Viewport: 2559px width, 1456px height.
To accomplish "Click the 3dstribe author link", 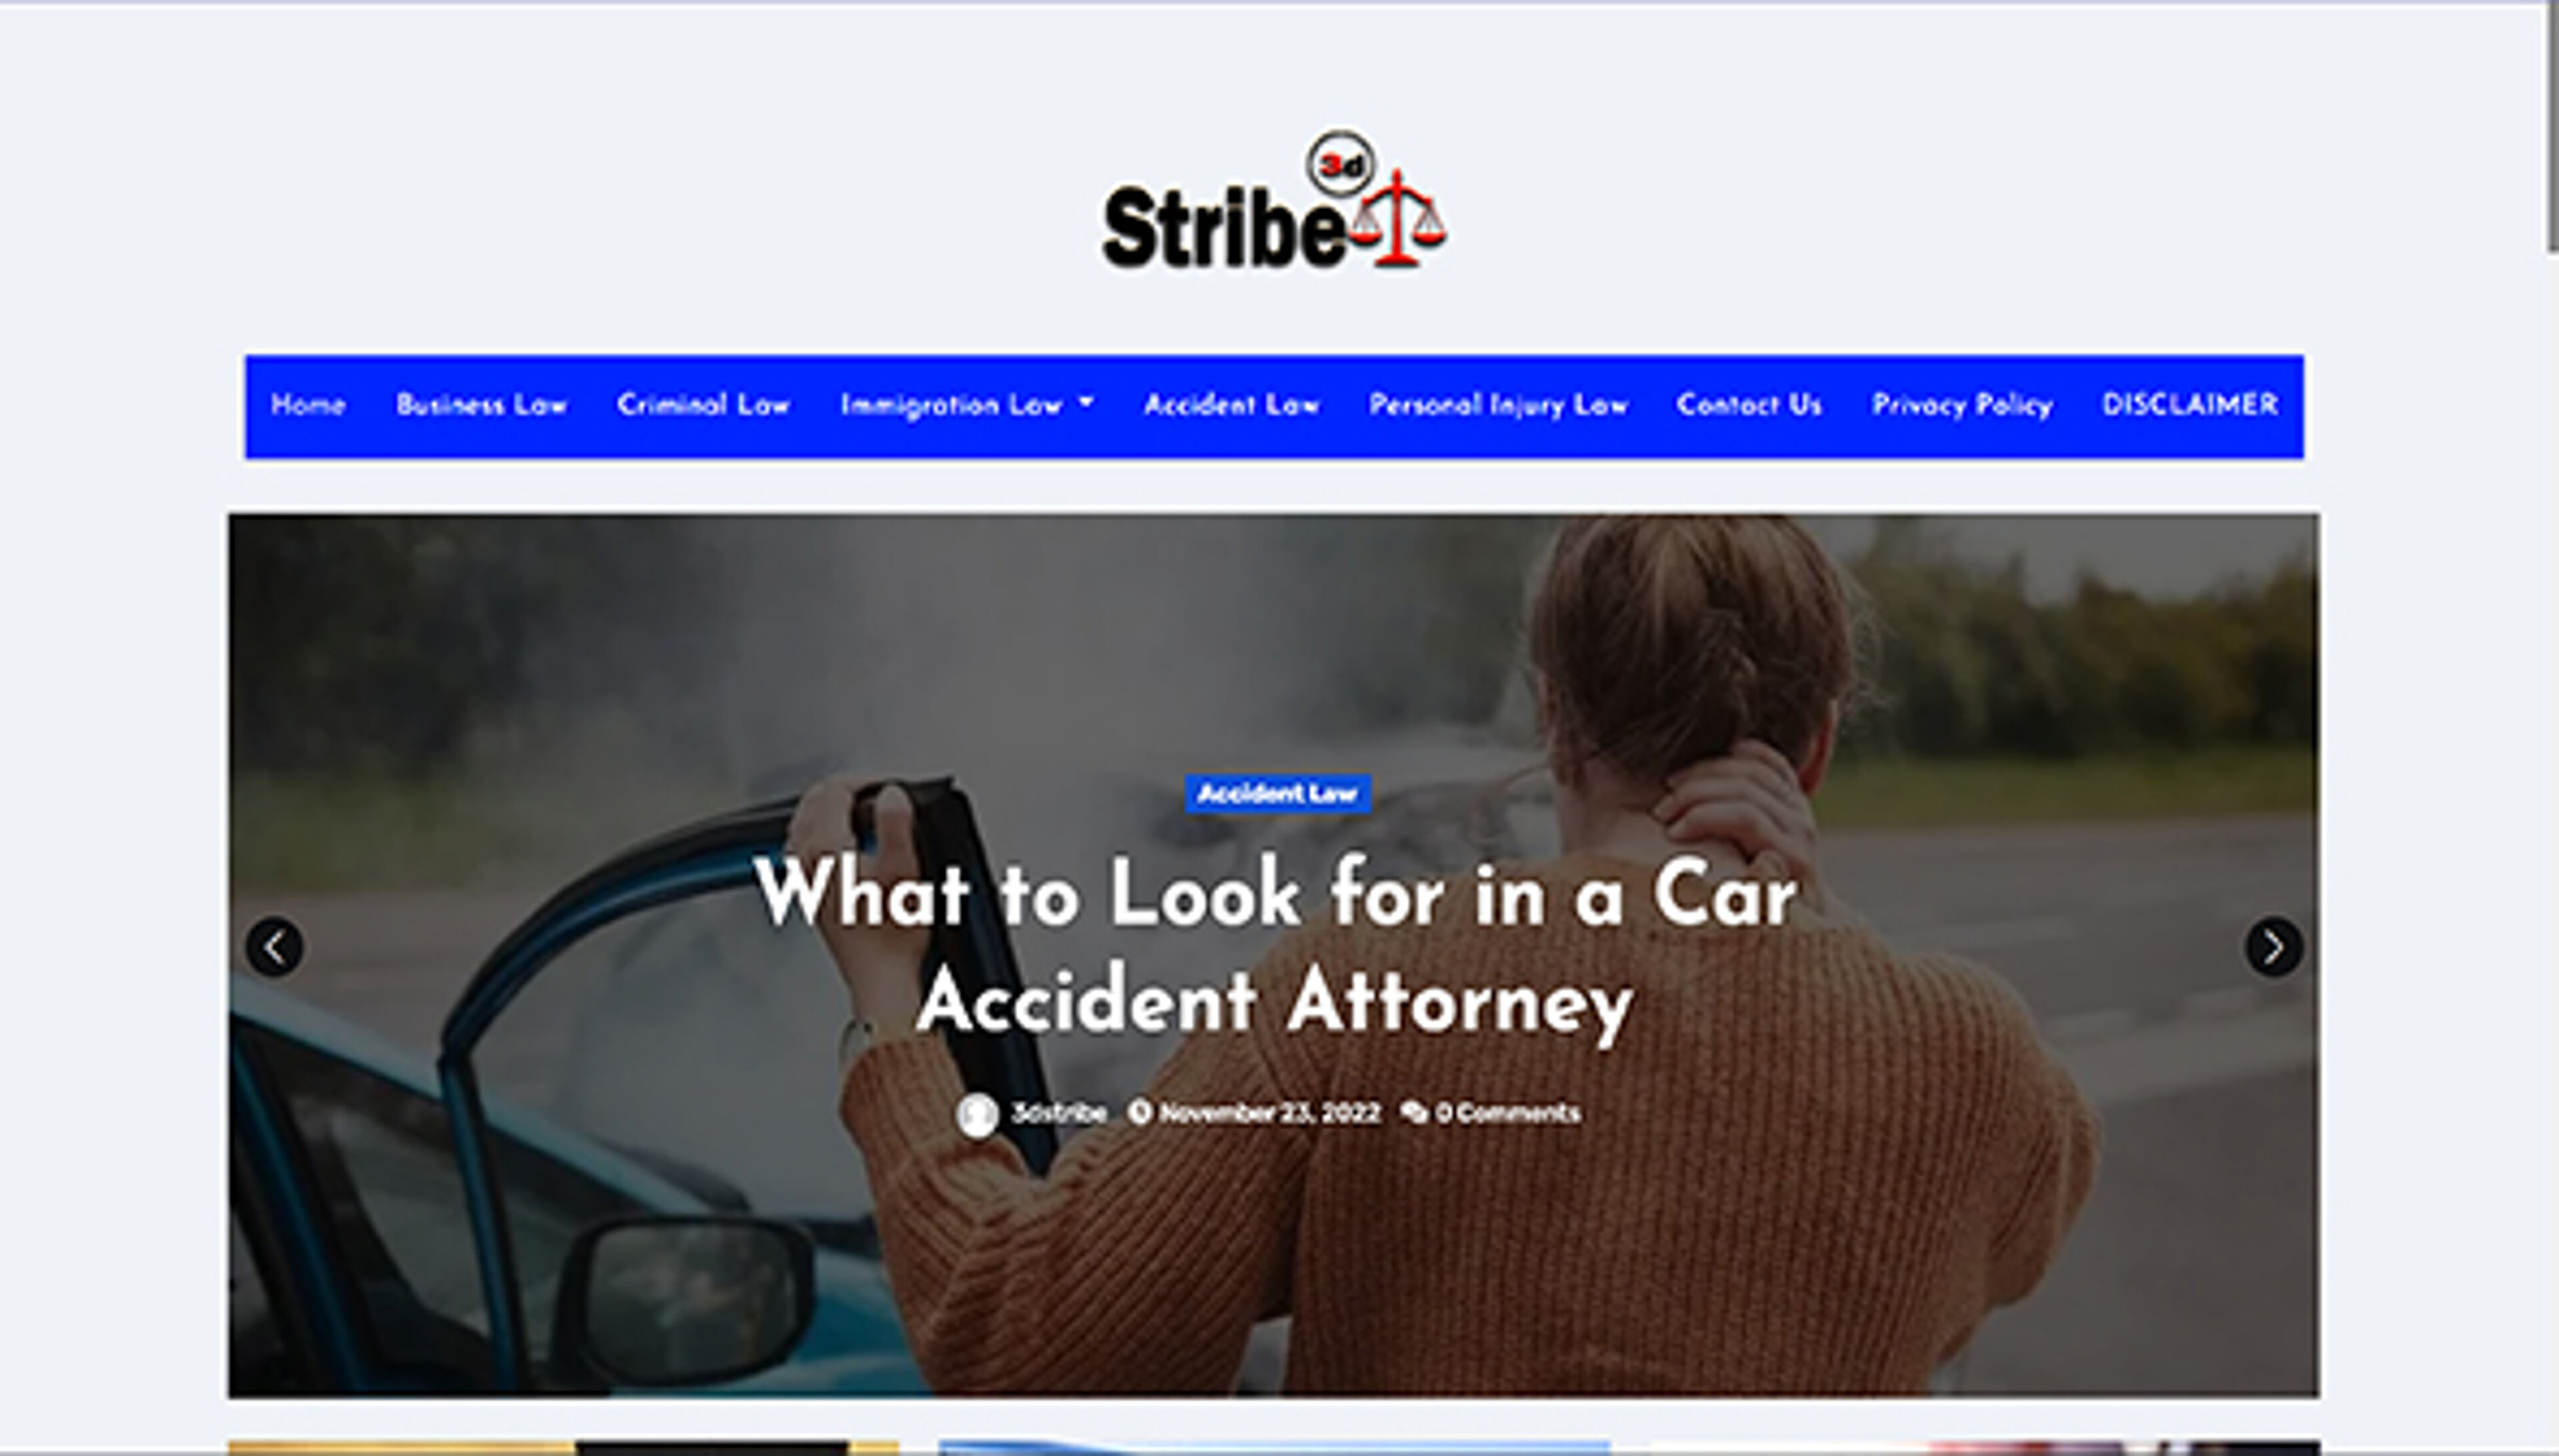I will click(x=1058, y=1112).
